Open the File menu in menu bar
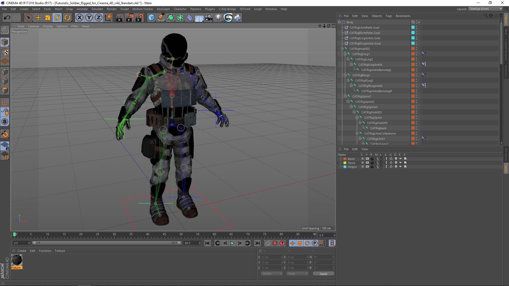The image size is (509, 286). (x=5, y=9)
